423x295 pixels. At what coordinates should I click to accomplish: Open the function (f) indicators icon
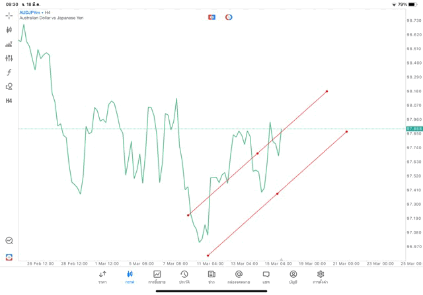pyautogui.click(x=9, y=73)
